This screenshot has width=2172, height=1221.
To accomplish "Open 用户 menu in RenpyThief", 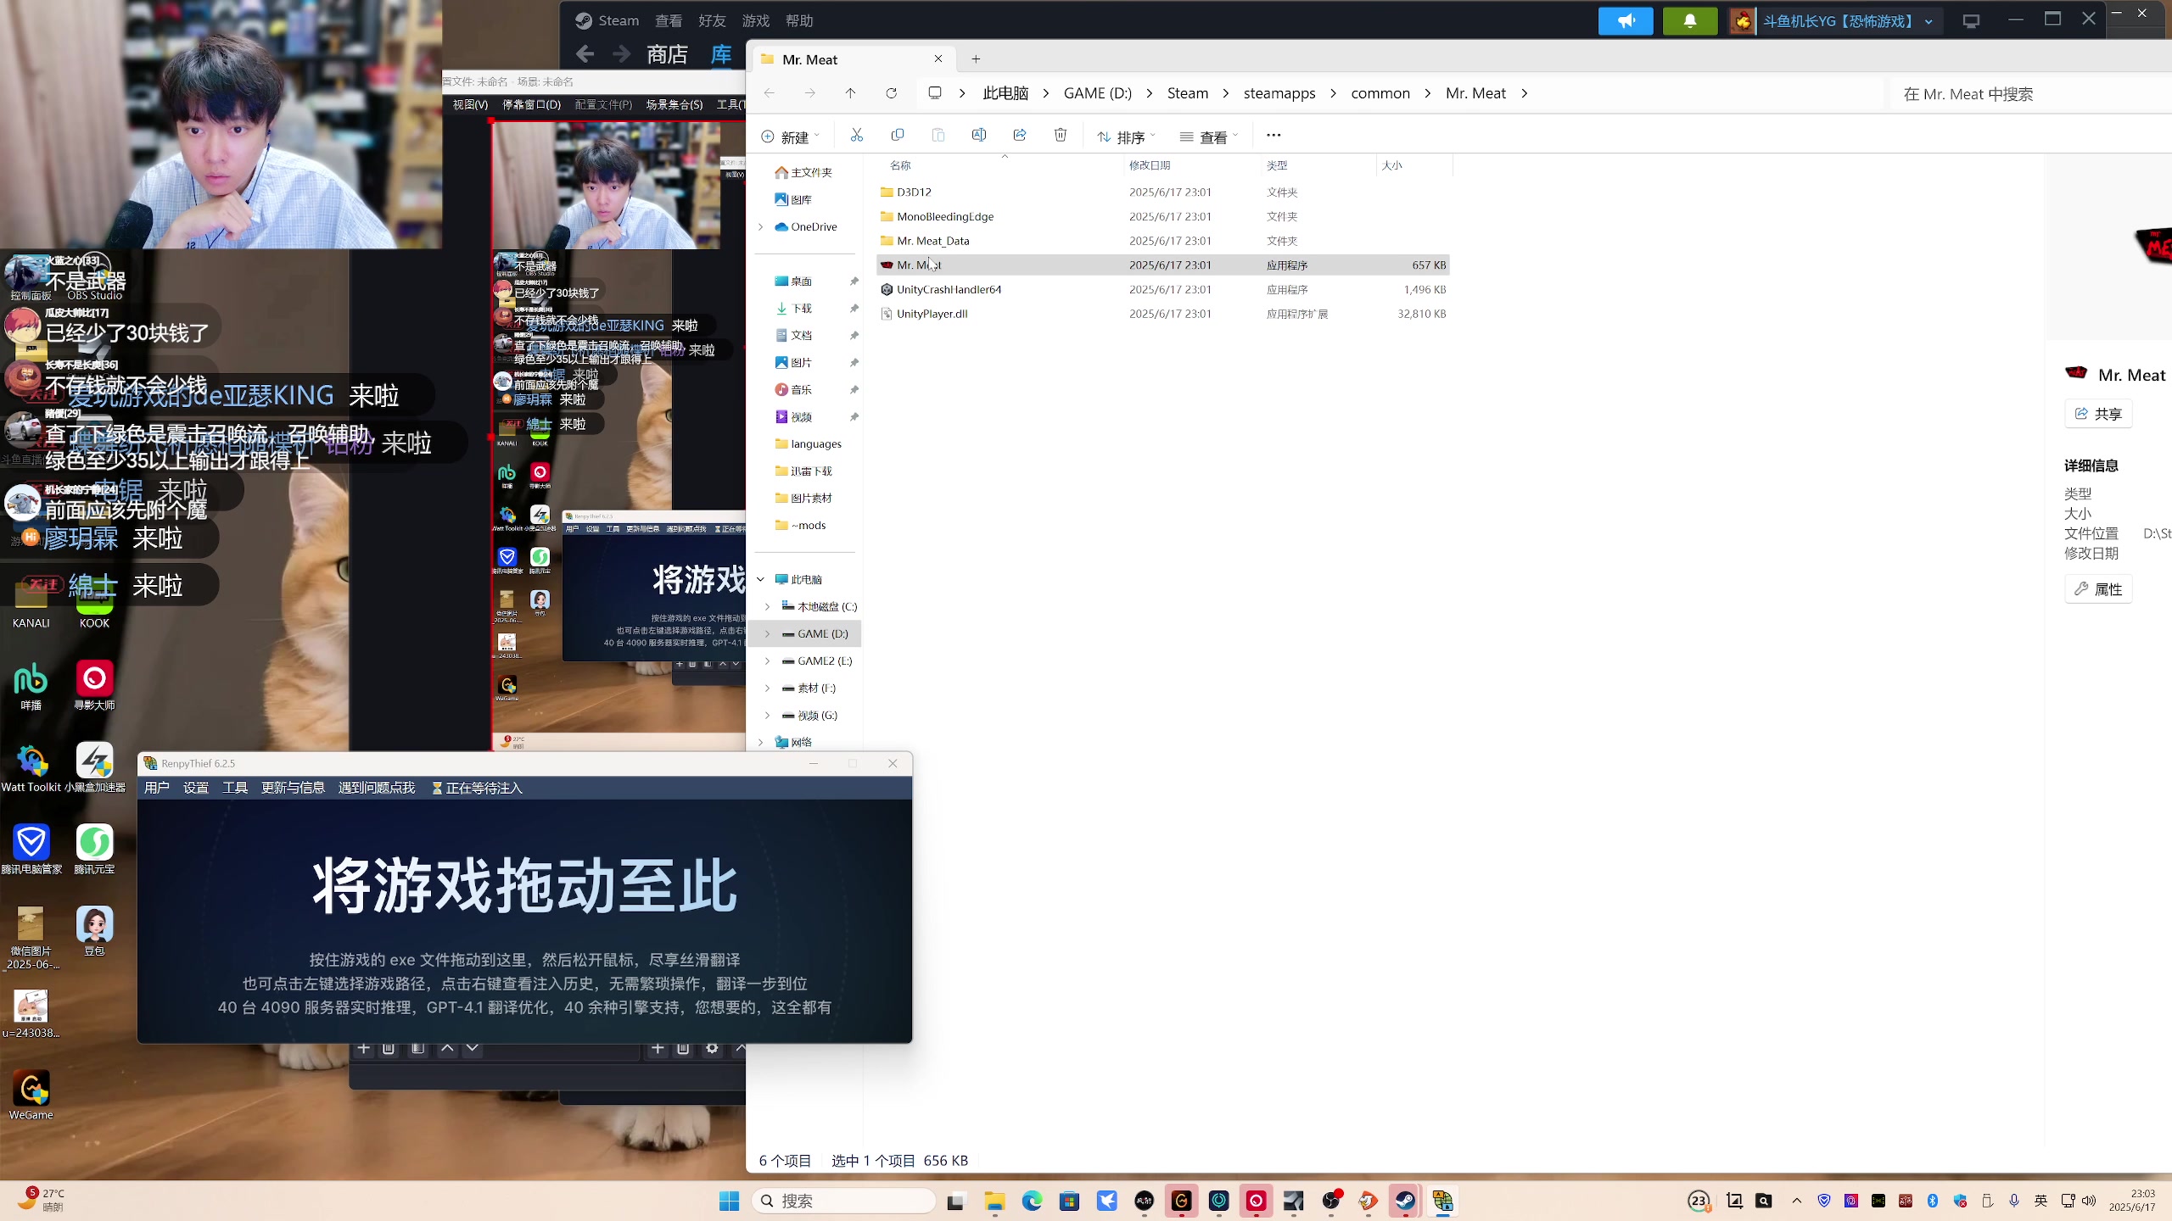I will click(157, 788).
